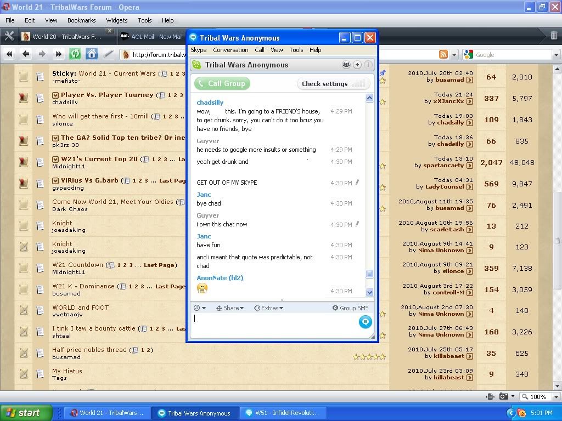Click the camera icon in Opera status bar
The width and height of the screenshot is (562, 421).
pos(504,396)
